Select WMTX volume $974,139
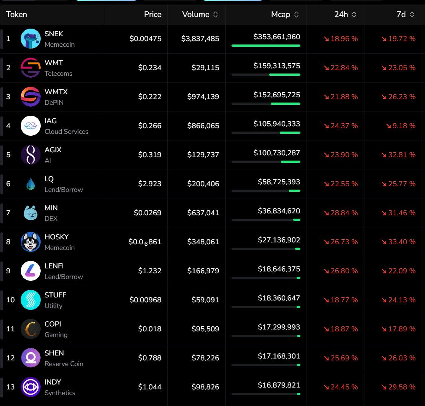Image resolution: width=425 pixels, height=406 pixels. pyautogui.click(x=203, y=97)
